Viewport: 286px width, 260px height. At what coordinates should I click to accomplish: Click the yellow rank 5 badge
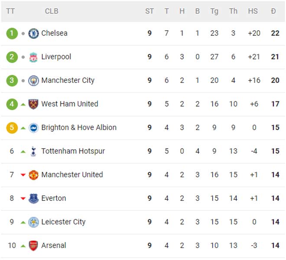pos(12,128)
